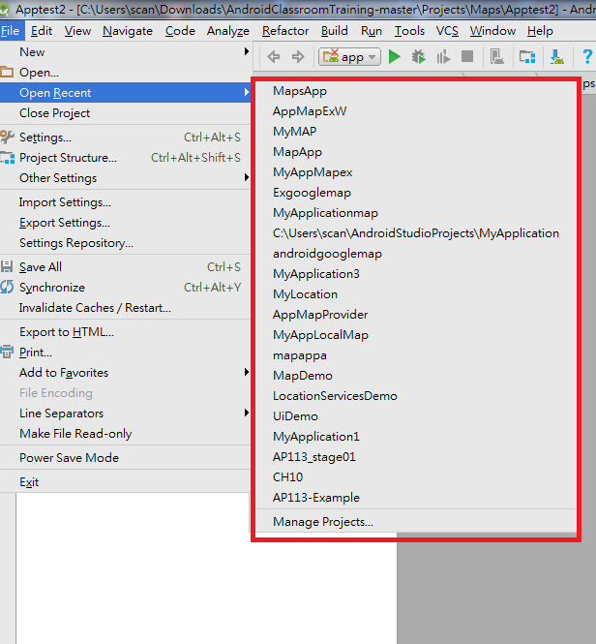Click the Help question mark icon

[x=587, y=57]
